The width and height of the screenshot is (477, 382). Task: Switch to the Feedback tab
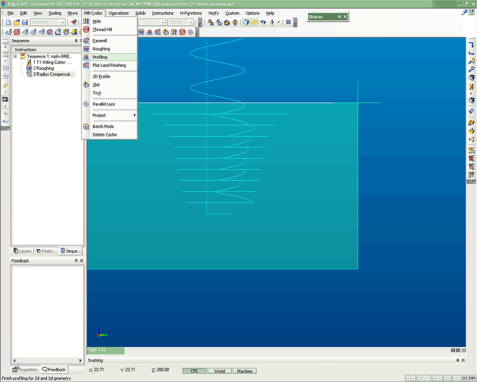pyautogui.click(x=54, y=370)
